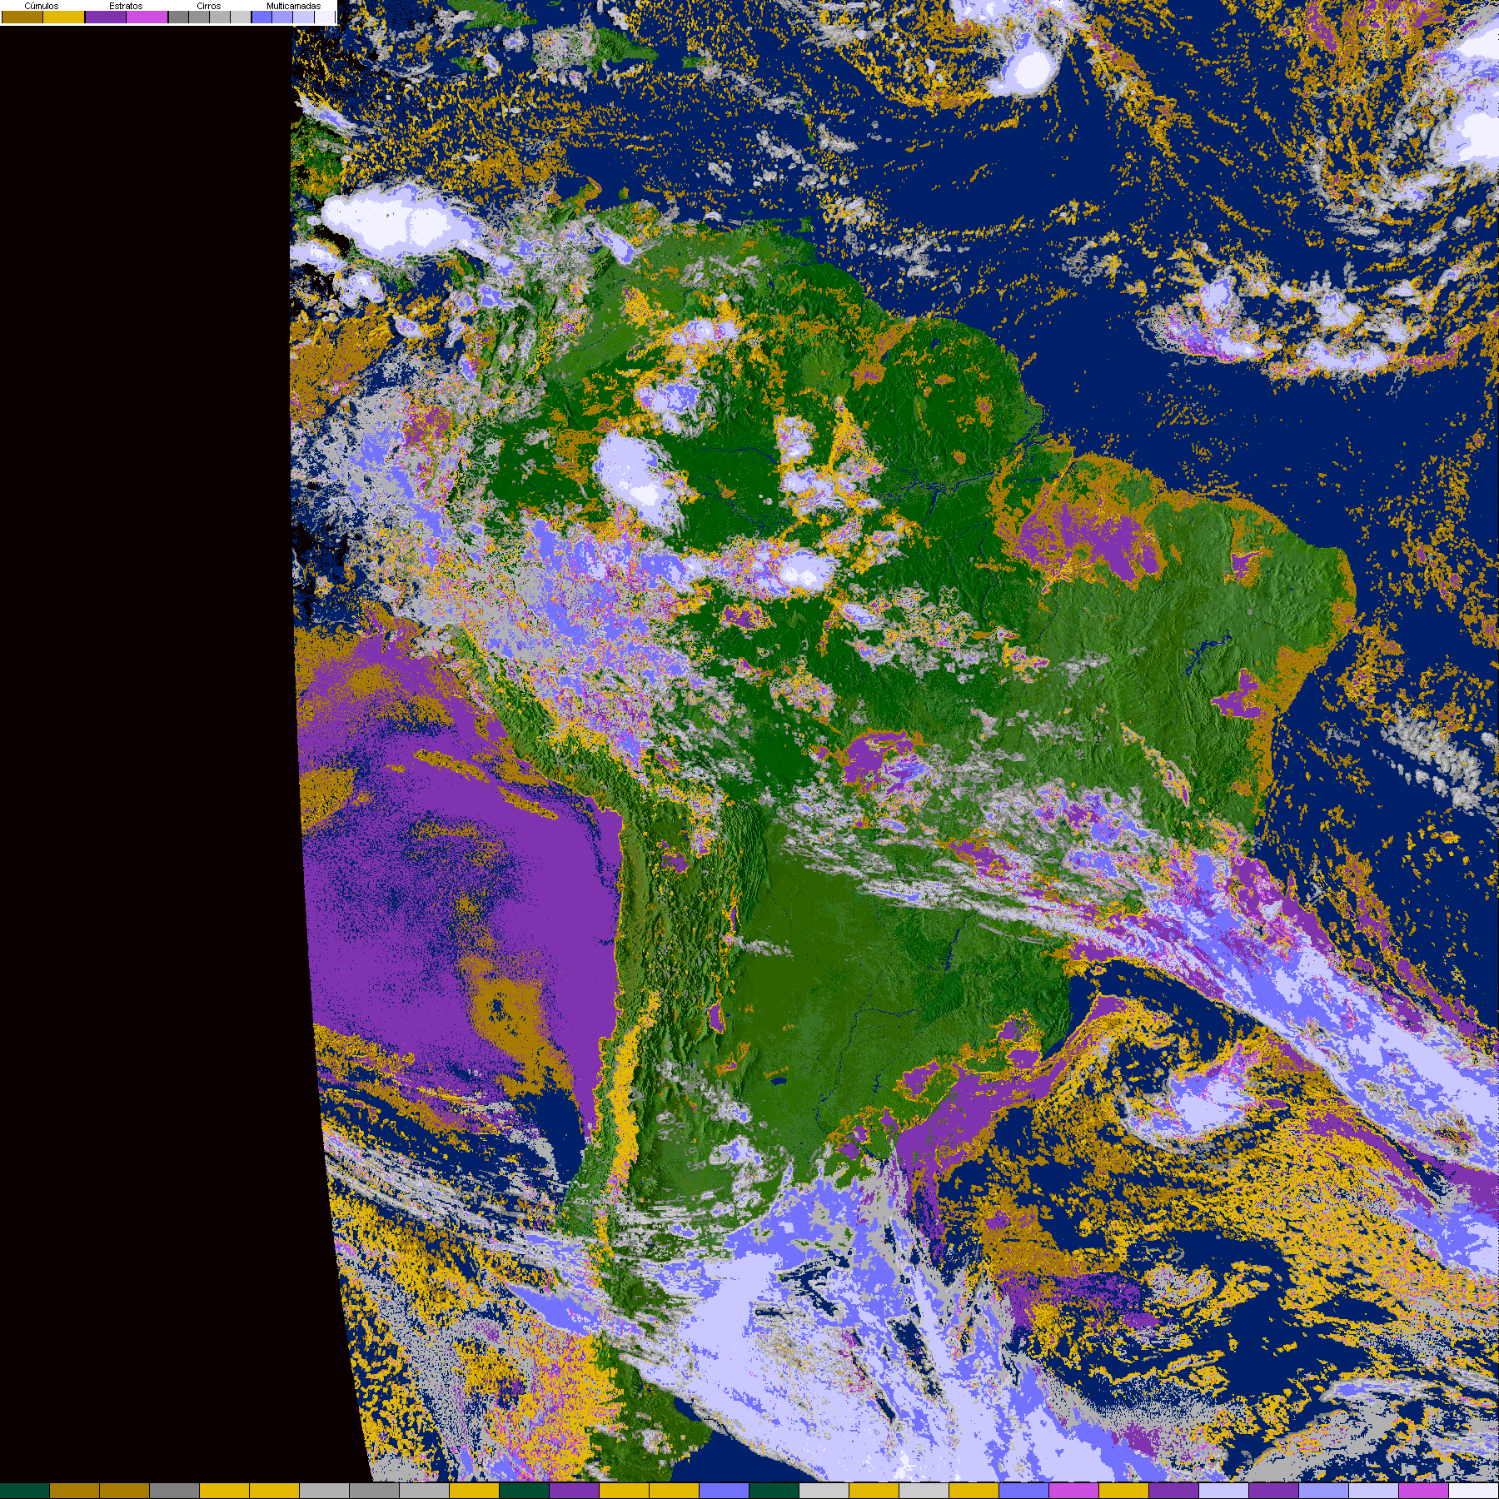Pick the pale lavender third Multicamadas swatch
The width and height of the screenshot is (1499, 1499).
303,17
